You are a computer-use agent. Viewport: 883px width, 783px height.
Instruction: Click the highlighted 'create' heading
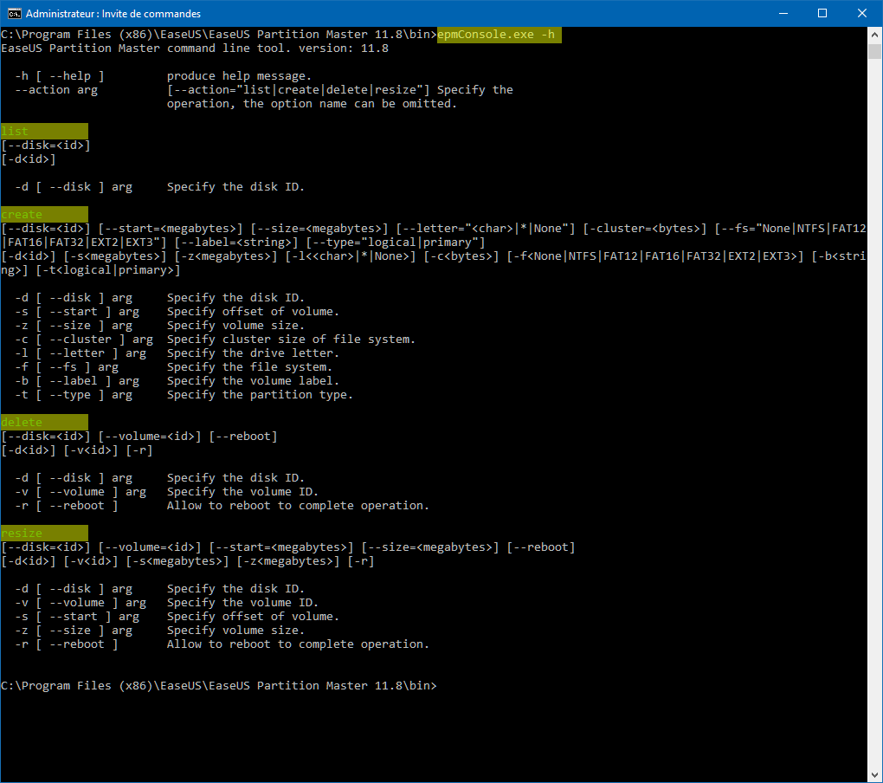[44, 215]
